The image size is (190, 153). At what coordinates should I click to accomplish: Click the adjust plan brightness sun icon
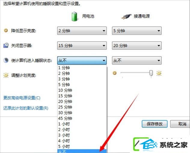click(x=6, y=75)
